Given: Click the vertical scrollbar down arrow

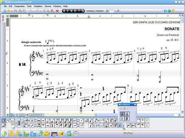Looking at the screenshot, I should 182,112.
